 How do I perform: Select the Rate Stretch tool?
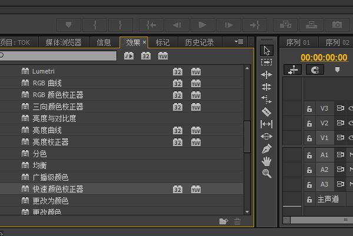pos(267,99)
